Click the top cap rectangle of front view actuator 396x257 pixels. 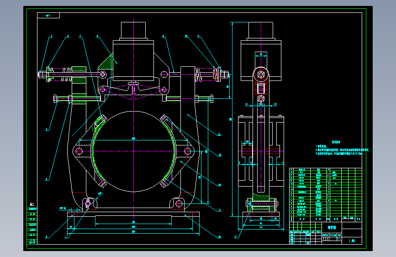133,30
